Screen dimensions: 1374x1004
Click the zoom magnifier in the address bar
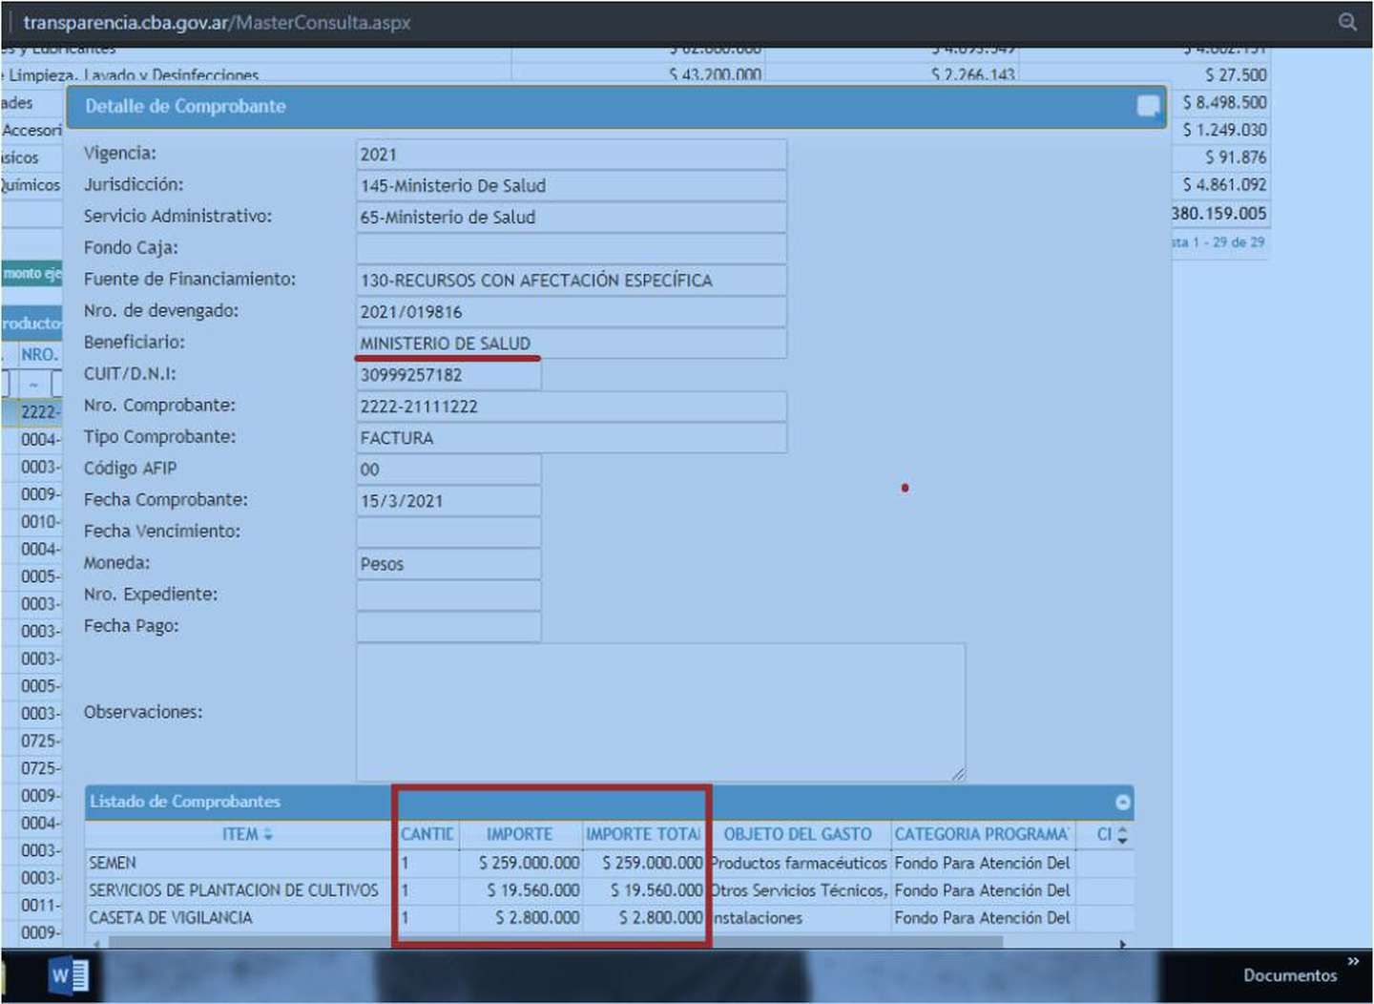pyautogui.click(x=1346, y=22)
